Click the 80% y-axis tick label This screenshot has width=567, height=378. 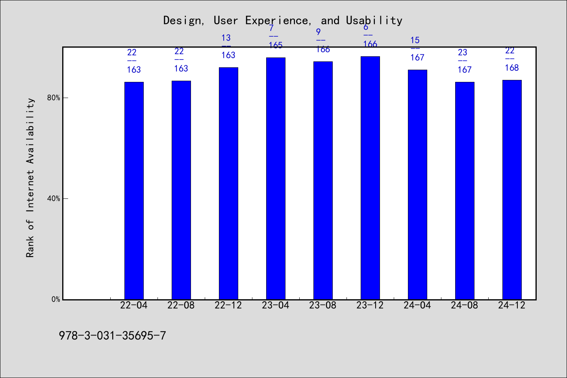54,98
